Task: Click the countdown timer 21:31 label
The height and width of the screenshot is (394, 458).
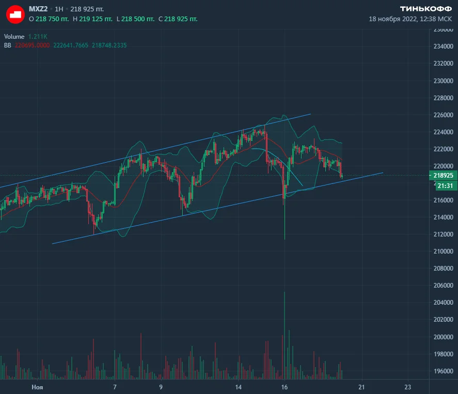Action: coord(446,185)
